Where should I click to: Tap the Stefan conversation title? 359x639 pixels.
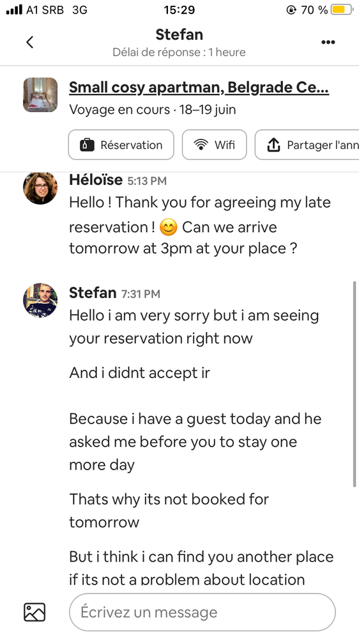(179, 35)
